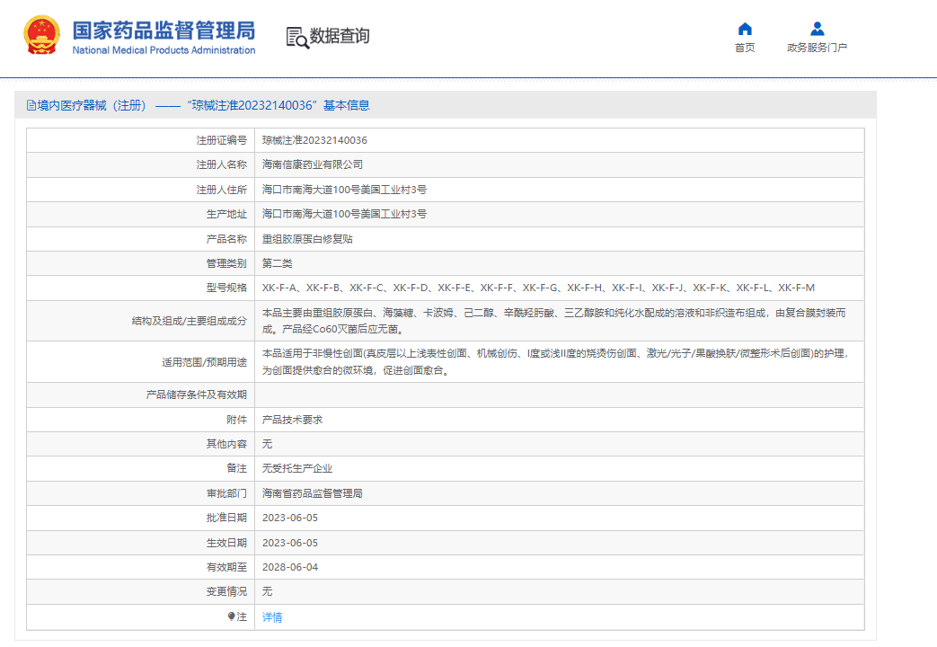Click the 附件 label
Screen dimensions: 937x647
pos(236,420)
